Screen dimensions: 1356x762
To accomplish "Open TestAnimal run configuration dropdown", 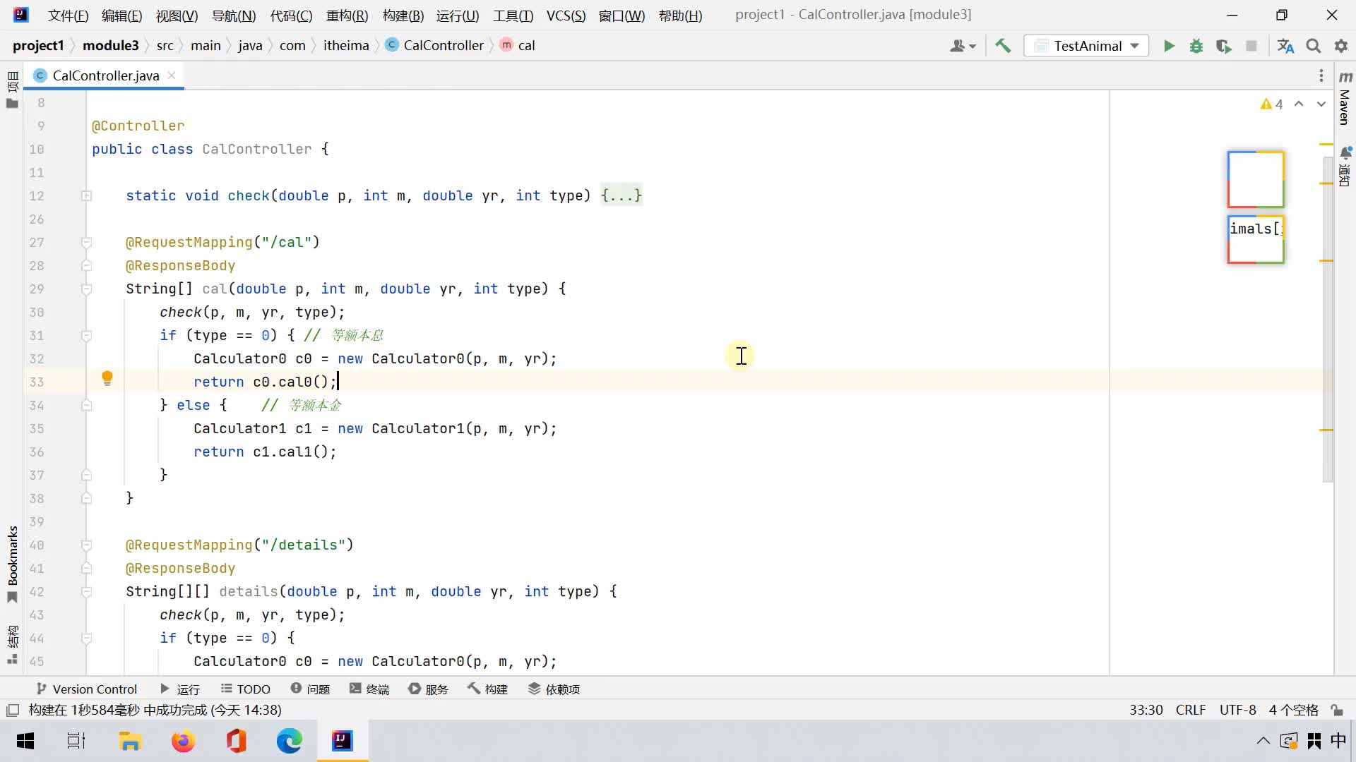I will pos(1087,46).
